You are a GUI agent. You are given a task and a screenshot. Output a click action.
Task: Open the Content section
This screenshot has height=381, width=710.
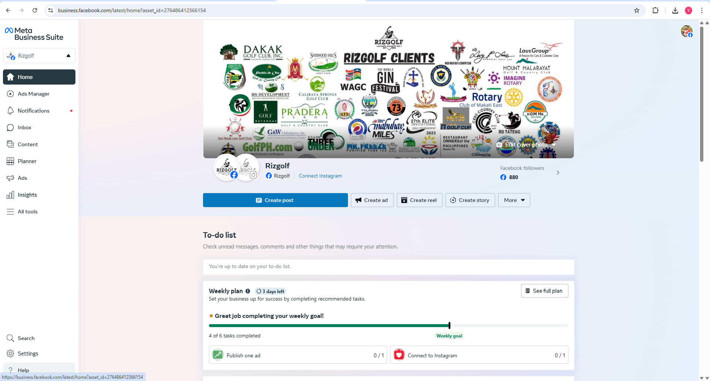point(39,144)
